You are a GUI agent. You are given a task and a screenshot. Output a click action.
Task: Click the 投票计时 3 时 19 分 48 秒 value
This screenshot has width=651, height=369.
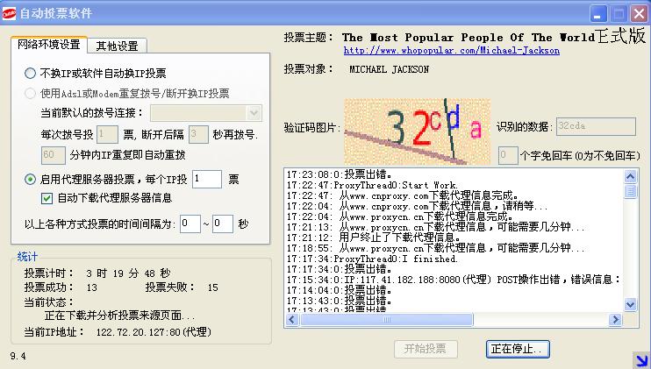click(128, 273)
